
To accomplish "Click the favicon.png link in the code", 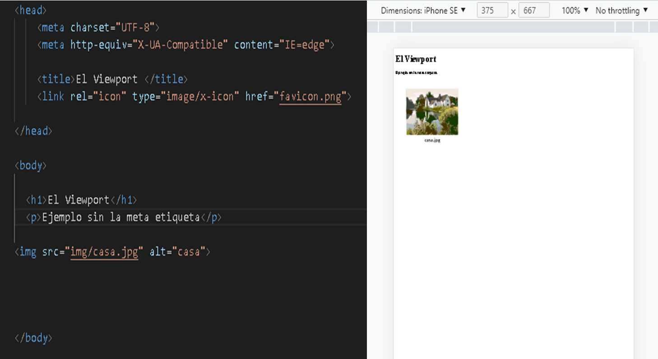I will point(310,97).
